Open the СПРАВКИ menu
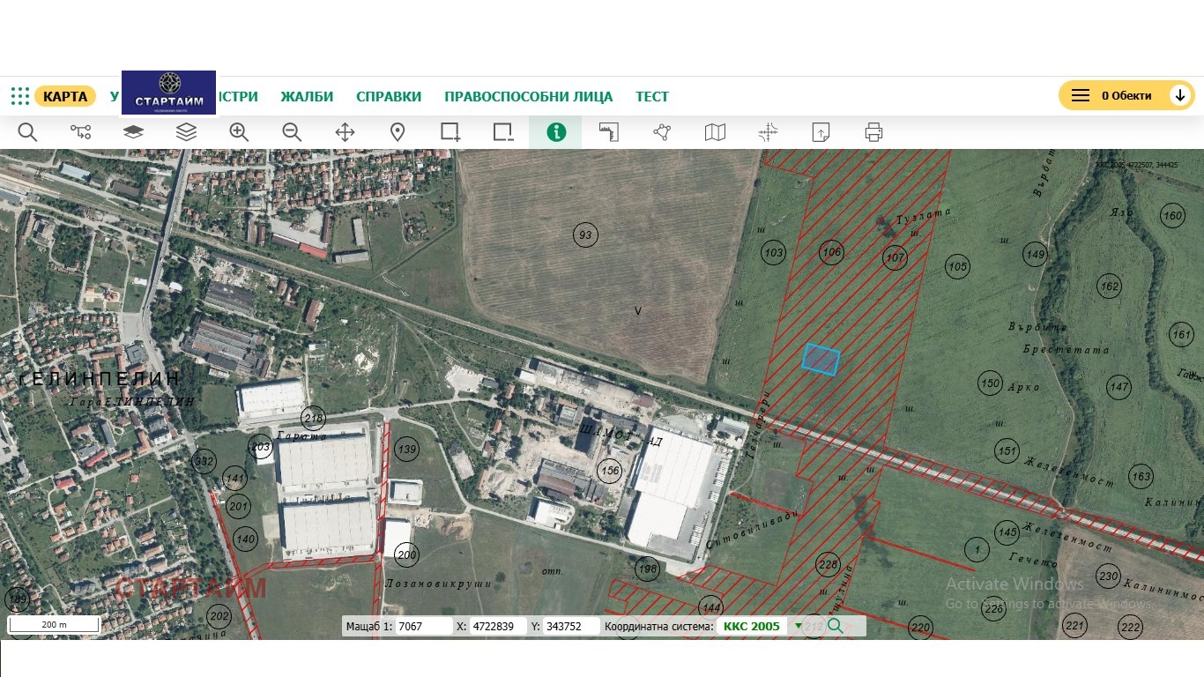The image size is (1204, 677). click(389, 96)
